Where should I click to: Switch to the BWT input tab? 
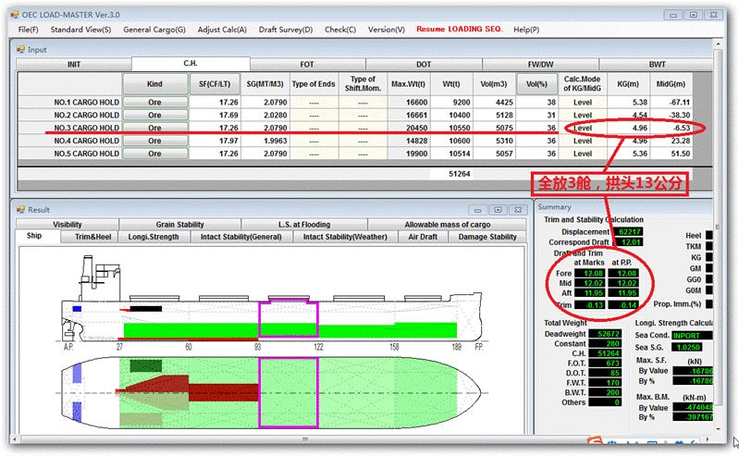(x=657, y=65)
